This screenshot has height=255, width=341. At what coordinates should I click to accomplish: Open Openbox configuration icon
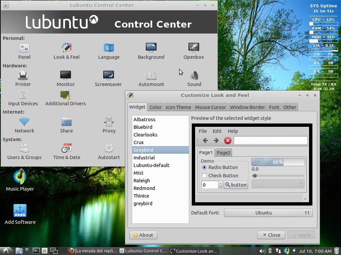[194, 47]
